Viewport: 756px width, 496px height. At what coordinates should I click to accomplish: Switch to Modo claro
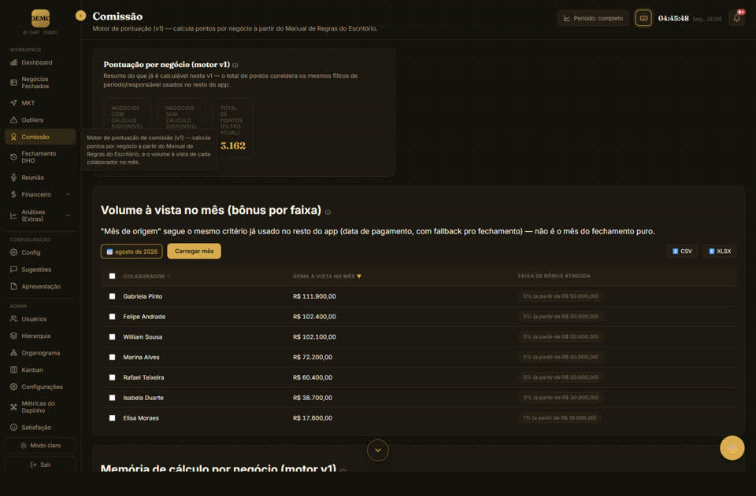(x=40, y=446)
